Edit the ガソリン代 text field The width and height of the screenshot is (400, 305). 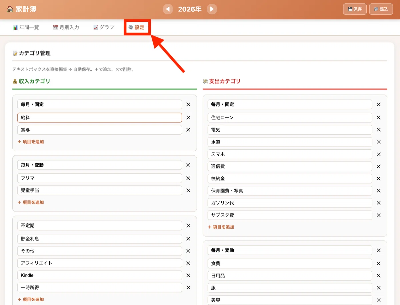click(290, 203)
